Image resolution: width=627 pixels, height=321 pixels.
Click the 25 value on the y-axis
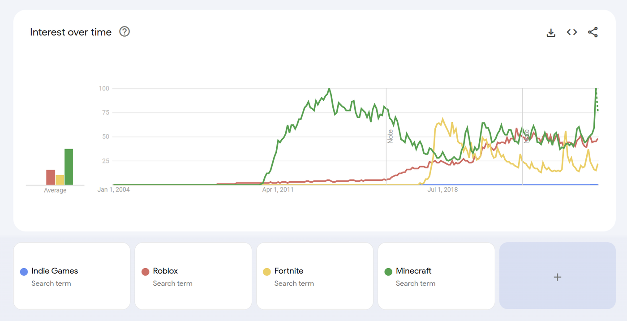tap(106, 161)
